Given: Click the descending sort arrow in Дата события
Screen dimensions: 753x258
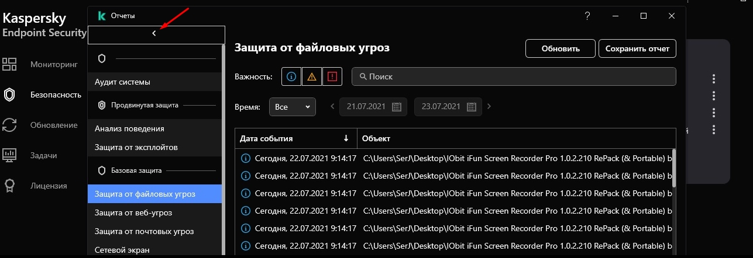Looking at the screenshot, I should [x=346, y=138].
